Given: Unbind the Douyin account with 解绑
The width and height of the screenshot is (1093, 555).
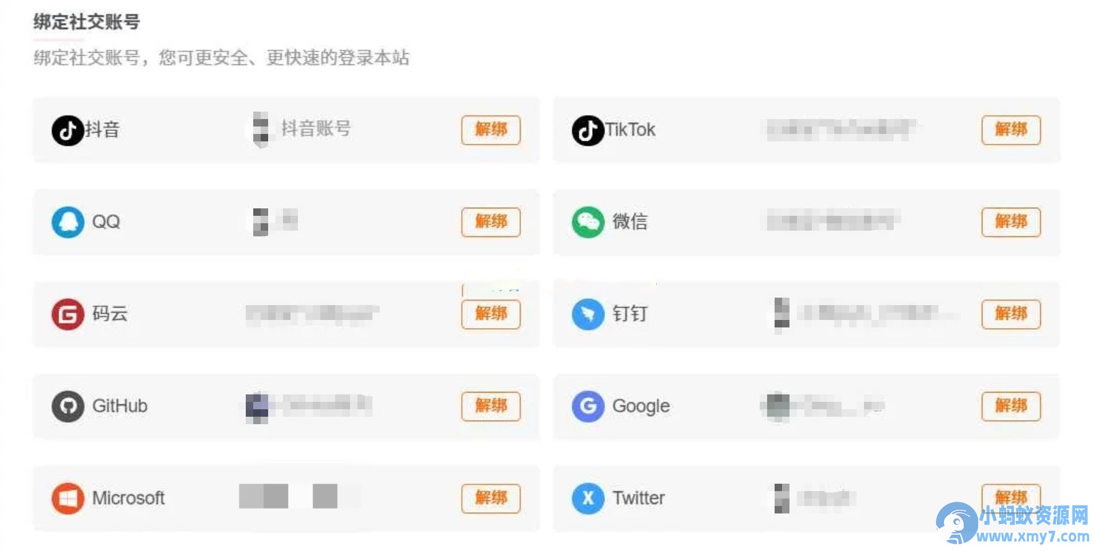Looking at the screenshot, I should (491, 130).
